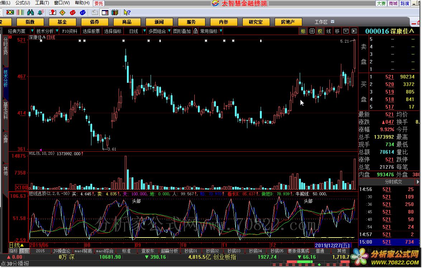Image resolution: width=422 pixels, height=268 pixels.
Task: Click the 债券 yellow button
Action: pyautogui.click(x=94, y=22)
